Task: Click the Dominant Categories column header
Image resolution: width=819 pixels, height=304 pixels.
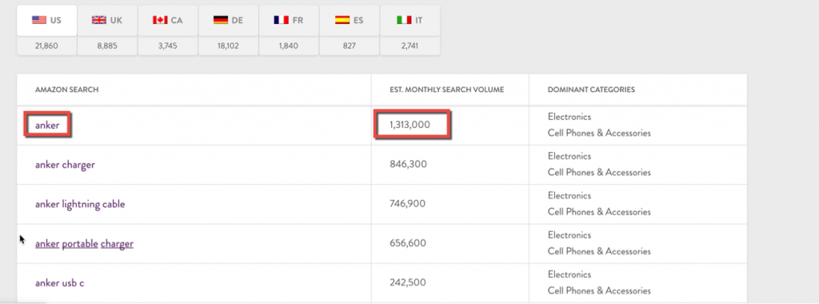Action: [591, 90]
